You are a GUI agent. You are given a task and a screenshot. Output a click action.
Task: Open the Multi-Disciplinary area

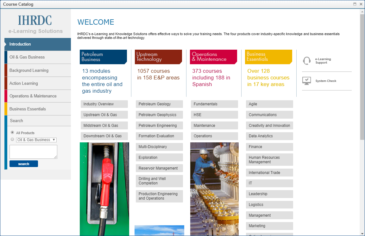[159, 147]
